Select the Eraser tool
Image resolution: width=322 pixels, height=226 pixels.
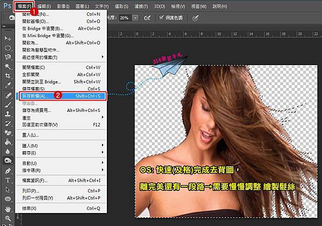coord(8,132)
